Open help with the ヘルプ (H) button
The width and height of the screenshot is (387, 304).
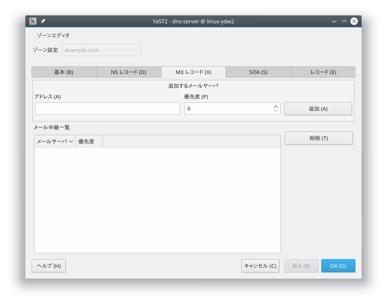pyautogui.click(x=49, y=266)
